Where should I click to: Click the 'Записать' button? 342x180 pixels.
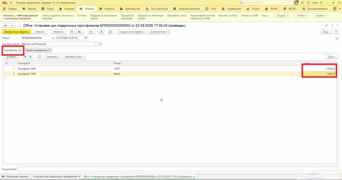coord(40,32)
